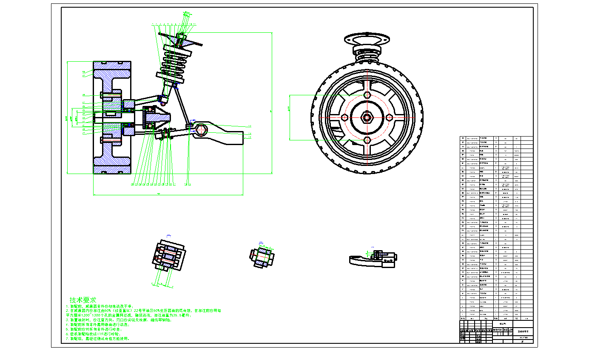The image size is (589, 351).
Task: Select the parts list table header row
Action: (x=496, y=318)
